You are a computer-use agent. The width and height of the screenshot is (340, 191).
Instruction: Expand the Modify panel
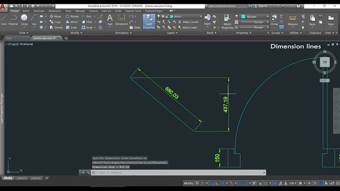76,33
